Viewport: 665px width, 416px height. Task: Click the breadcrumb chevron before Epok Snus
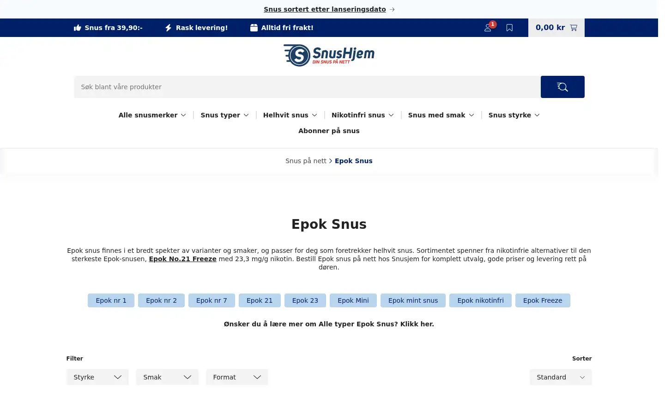(x=331, y=161)
